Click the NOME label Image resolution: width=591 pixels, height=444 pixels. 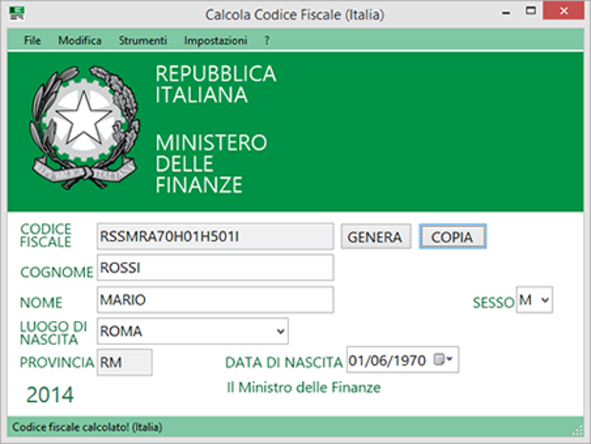(41, 303)
